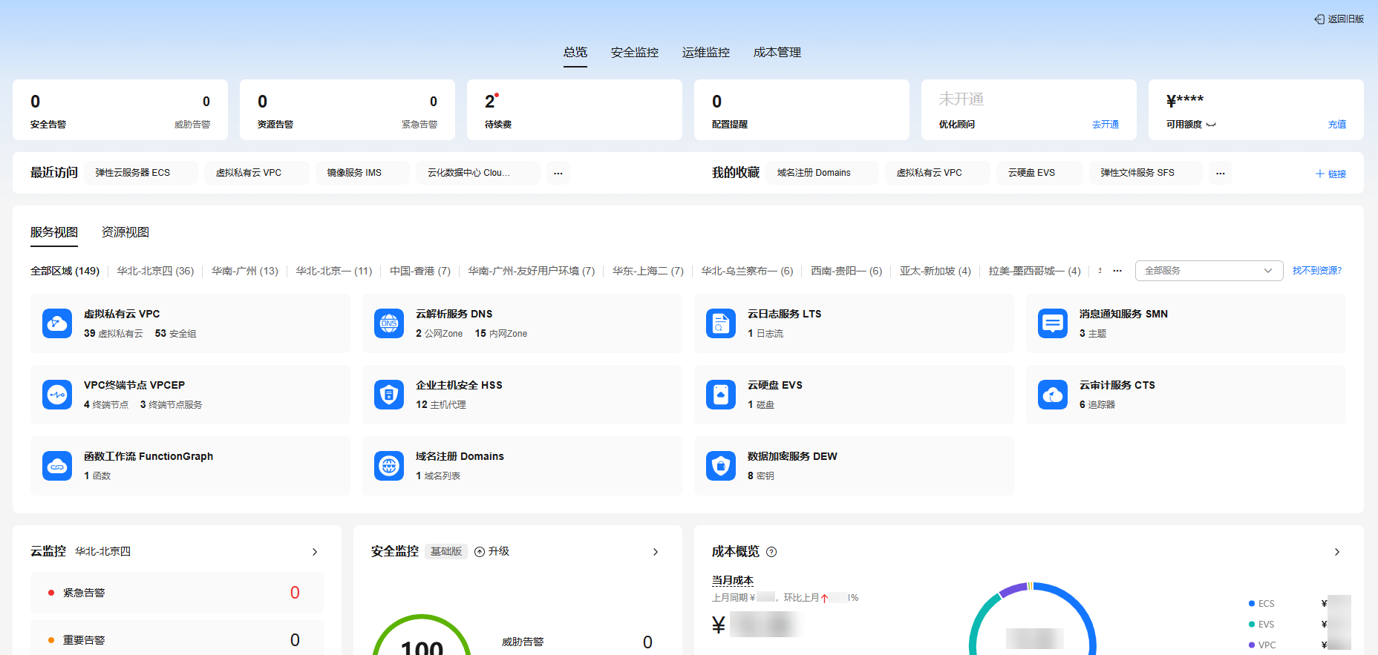This screenshot has height=655, width=1378.
Task: Expand more recent visits ellipsis
Action: point(558,173)
